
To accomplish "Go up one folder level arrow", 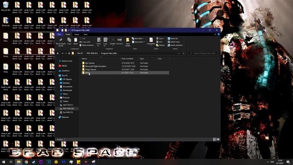I will click(69, 54).
